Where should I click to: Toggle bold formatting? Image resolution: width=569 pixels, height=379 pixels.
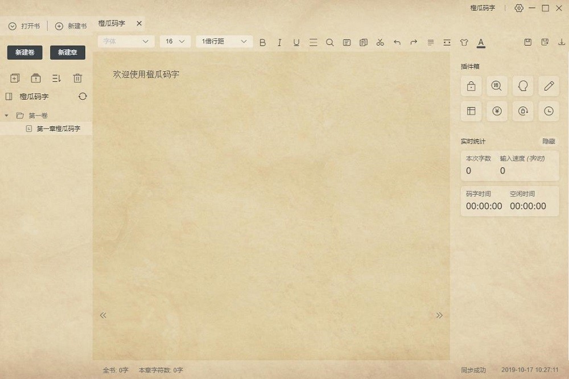[x=262, y=42]
